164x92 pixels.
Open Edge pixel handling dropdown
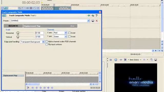[x=43, y=42]
